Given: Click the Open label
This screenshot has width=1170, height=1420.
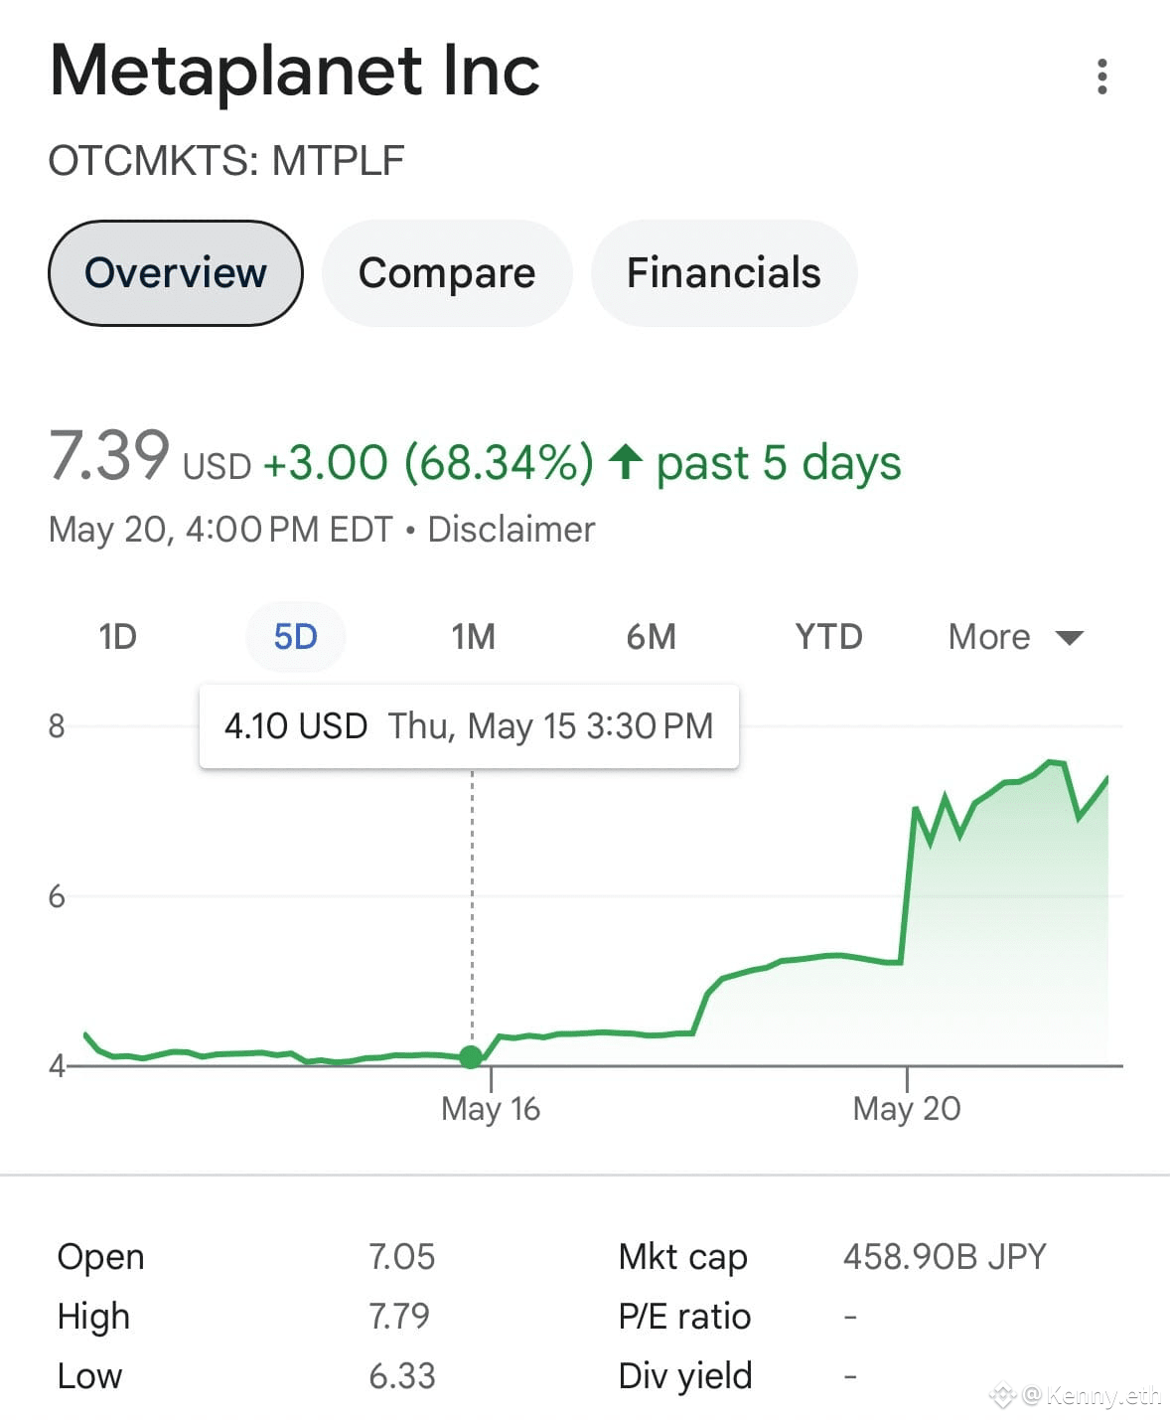Looking at the screenshot, I should point(100,1257).
